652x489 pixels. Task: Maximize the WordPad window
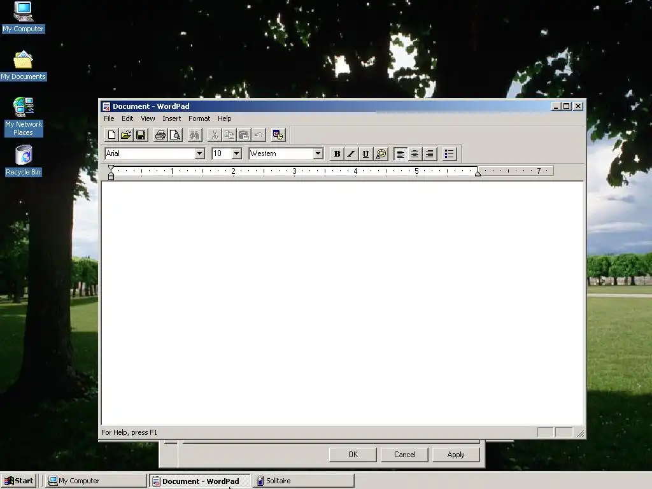pyautogui.click(x=566, y=106)
